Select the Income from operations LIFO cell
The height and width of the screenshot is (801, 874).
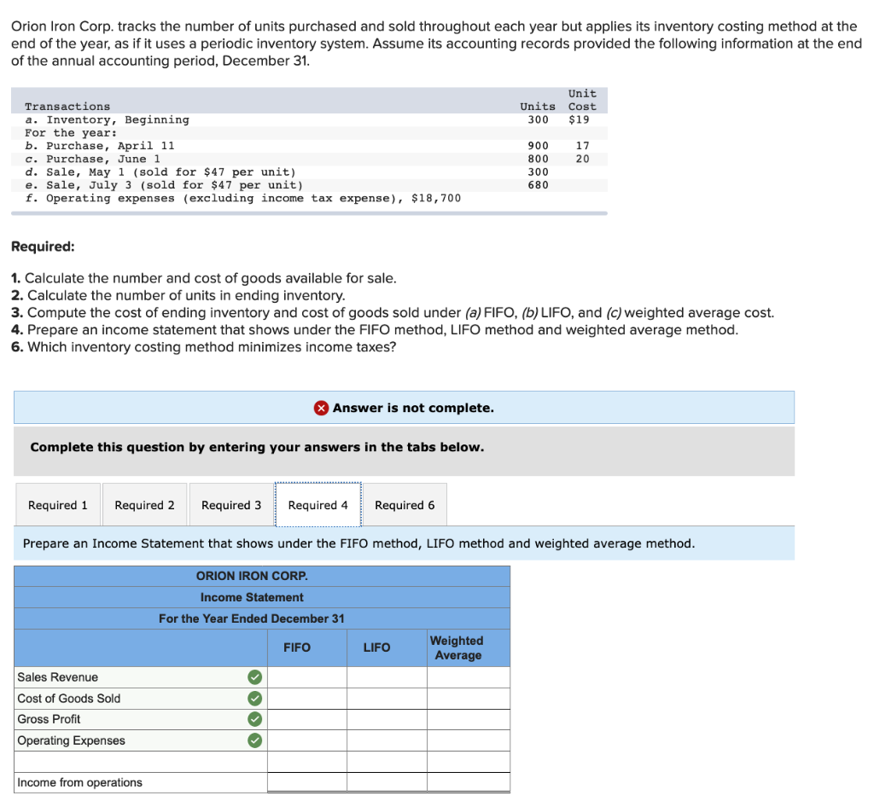click(x=387, y=782)
